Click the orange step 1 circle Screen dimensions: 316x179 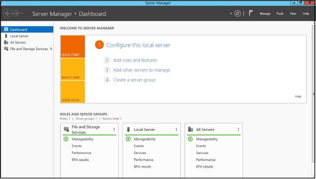pos(100,45)
